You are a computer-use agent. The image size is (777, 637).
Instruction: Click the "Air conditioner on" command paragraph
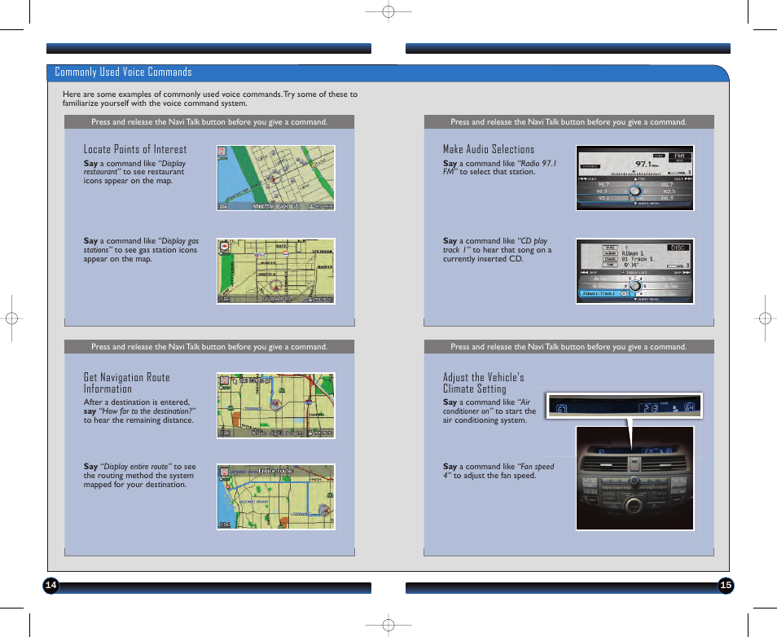[489, 411]
